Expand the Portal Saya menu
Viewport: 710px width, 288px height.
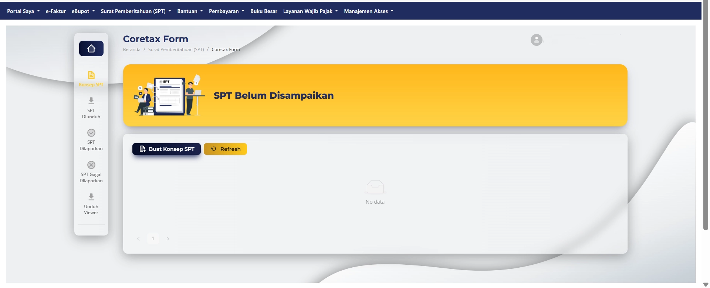click(23, 11)
